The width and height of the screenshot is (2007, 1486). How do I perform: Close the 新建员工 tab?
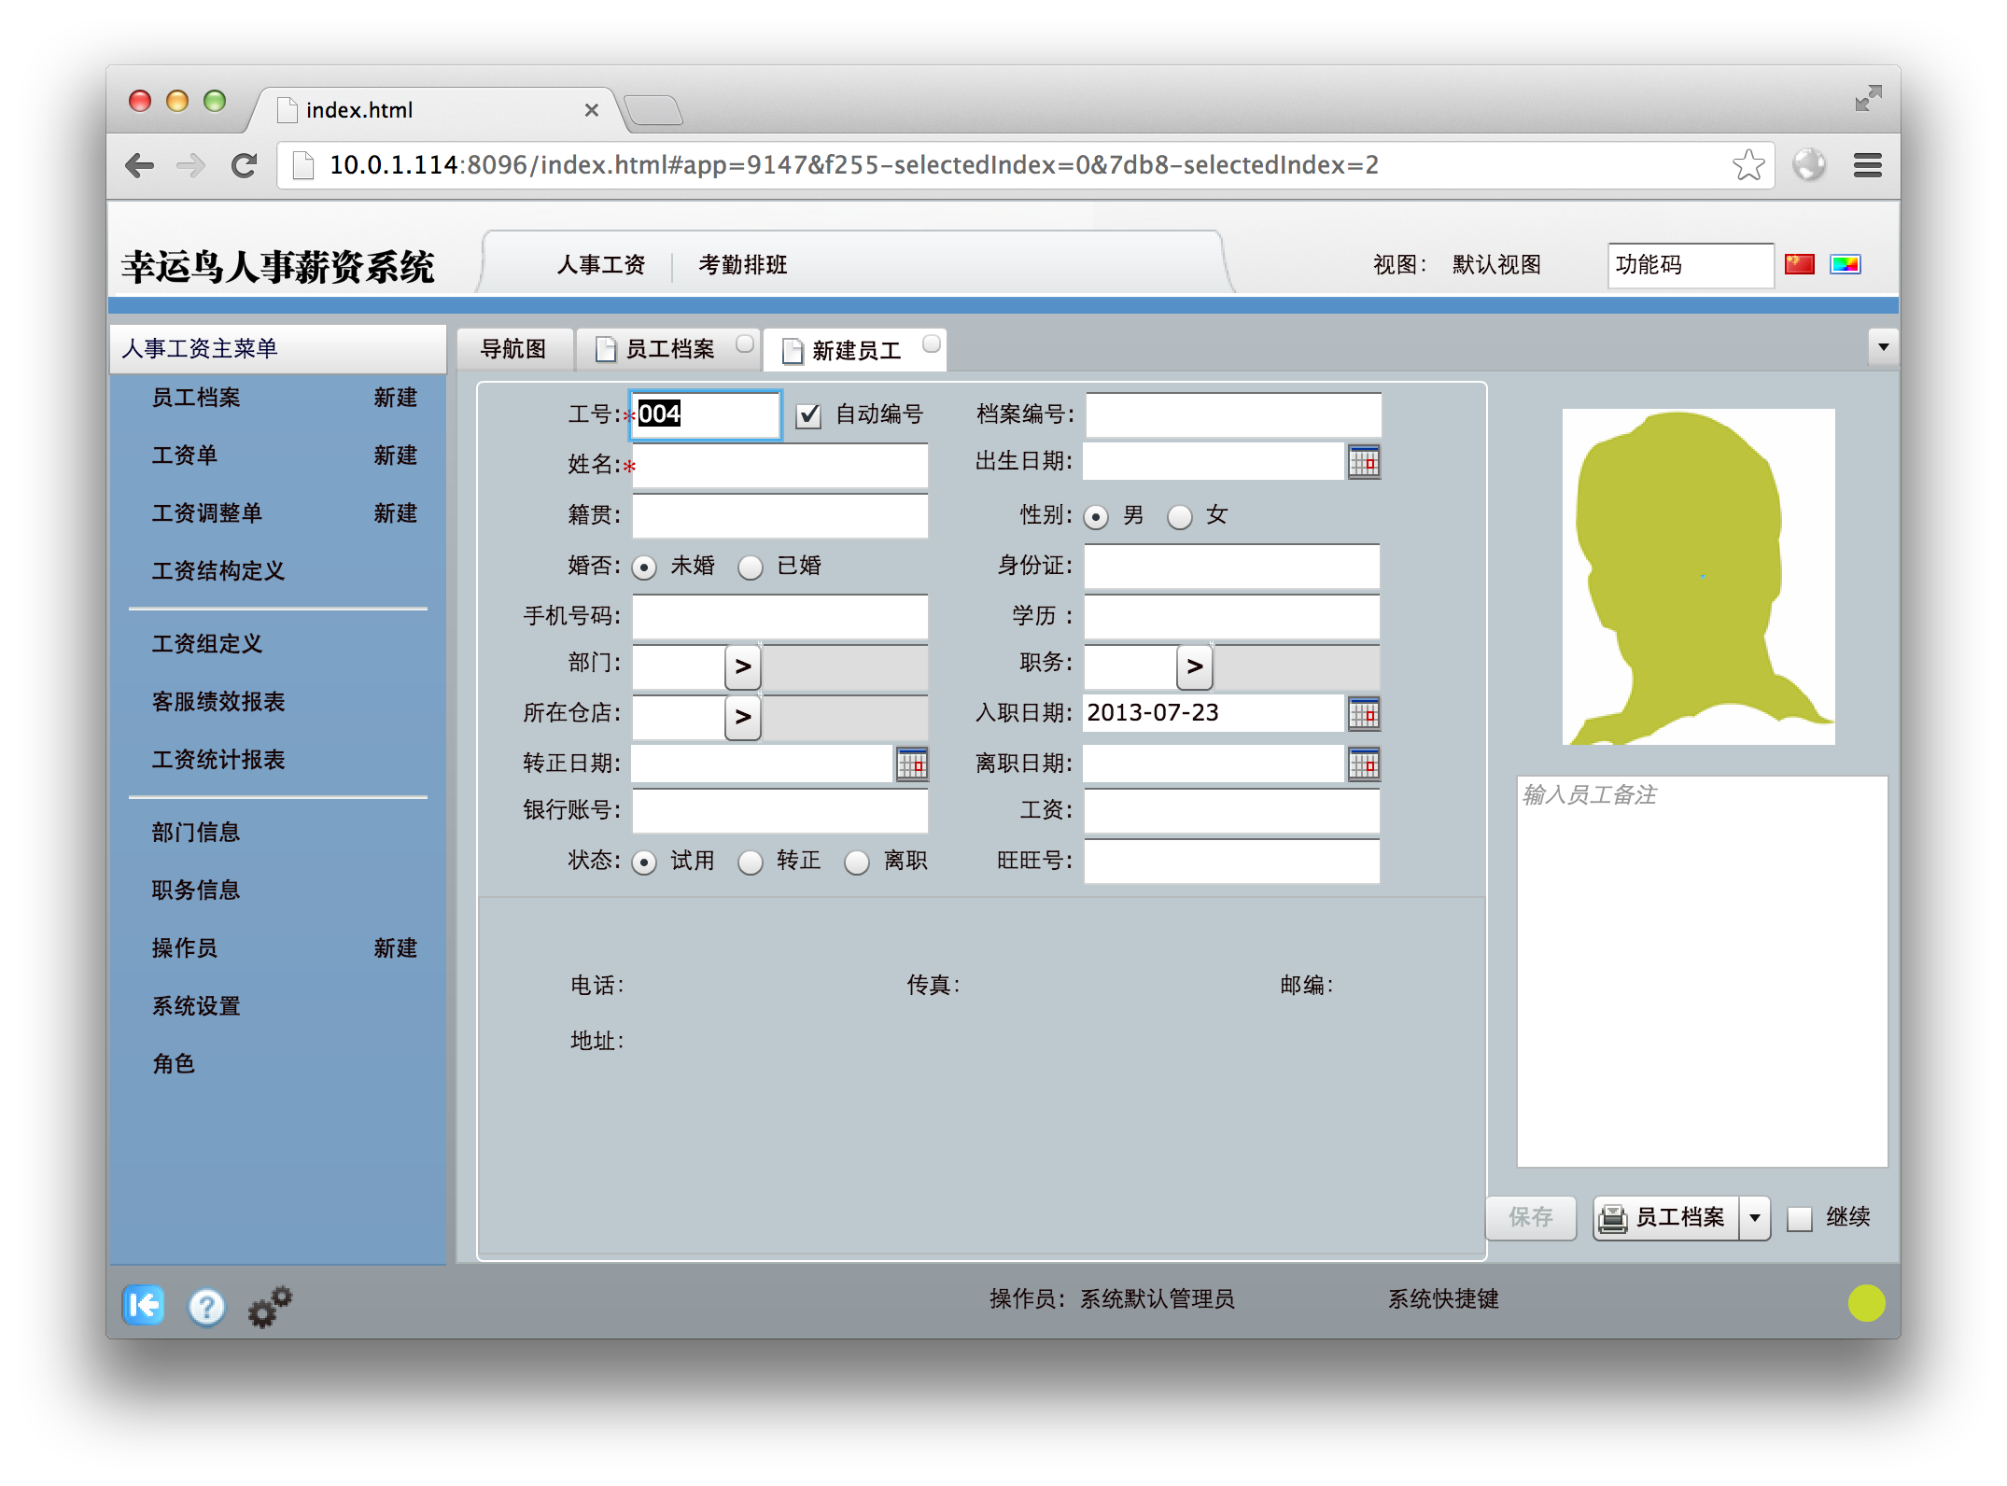(x=931, y=344)
